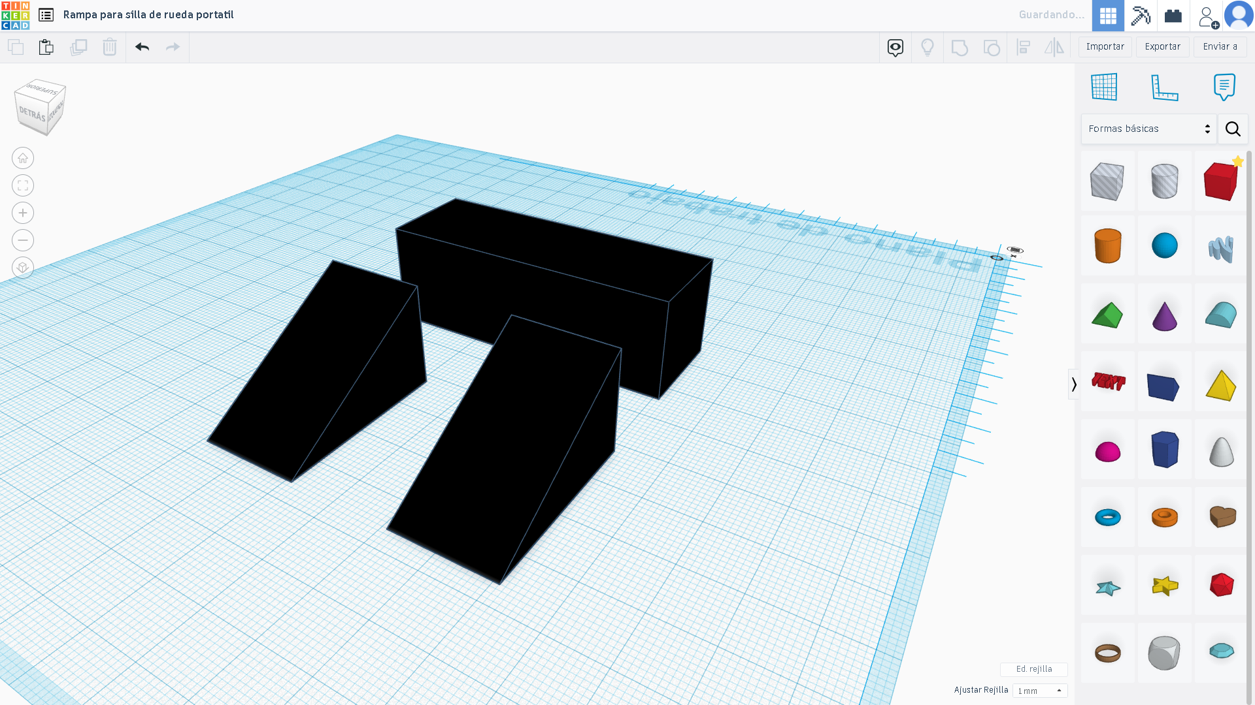
Task: Click the Align tool icon
Action: click(1024, 47)
